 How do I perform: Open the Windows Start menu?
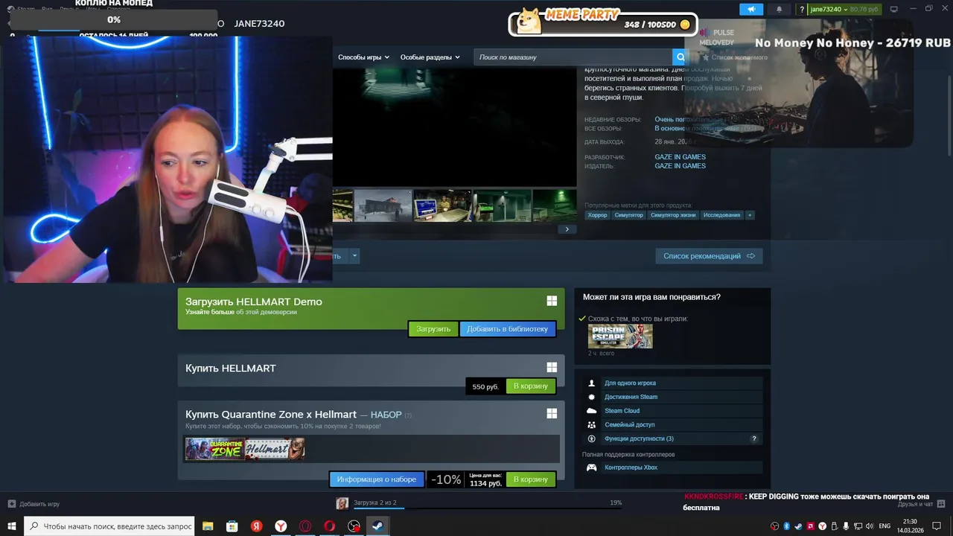click(x=11, y=526)
